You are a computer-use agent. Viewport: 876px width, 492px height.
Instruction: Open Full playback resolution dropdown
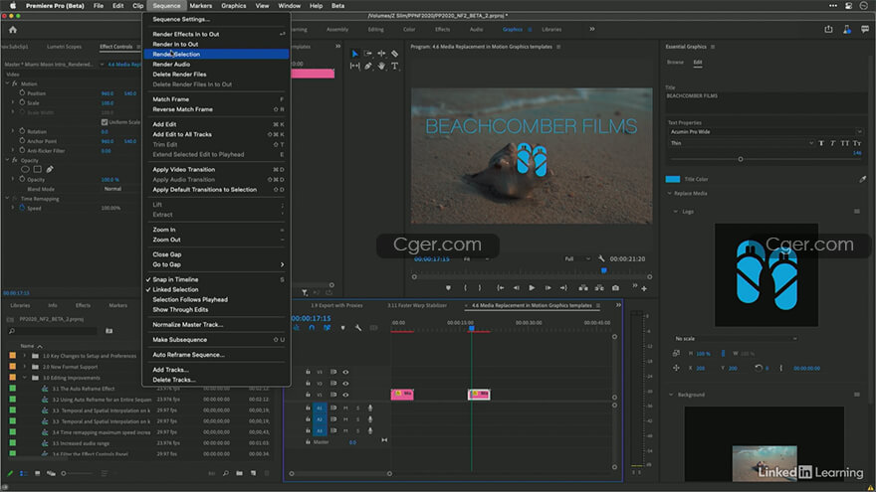coord(577,258)
